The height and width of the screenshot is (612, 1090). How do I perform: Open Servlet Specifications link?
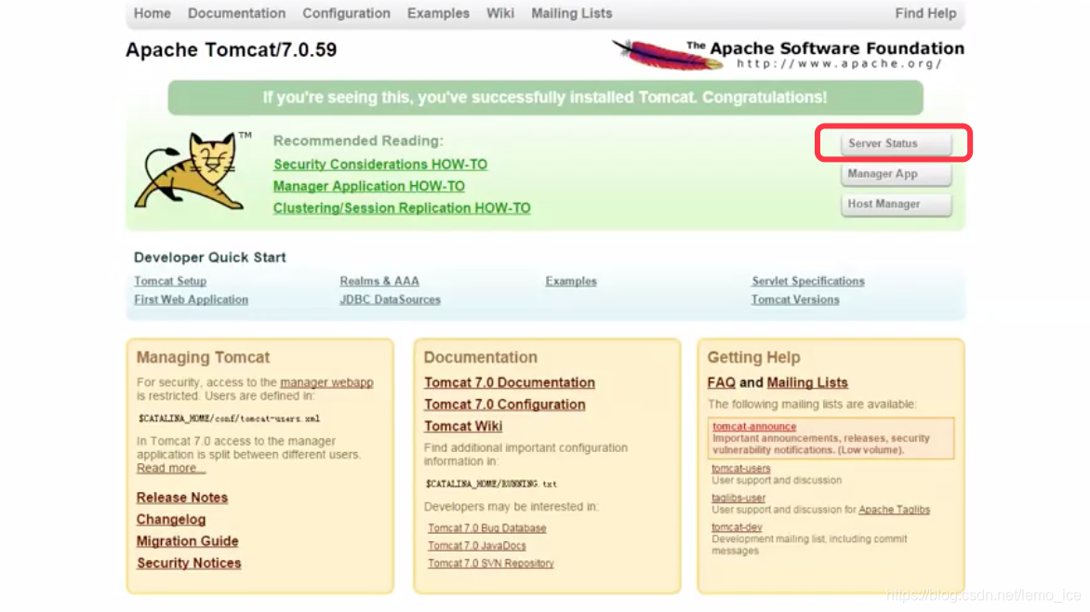(x=808, y=281)
